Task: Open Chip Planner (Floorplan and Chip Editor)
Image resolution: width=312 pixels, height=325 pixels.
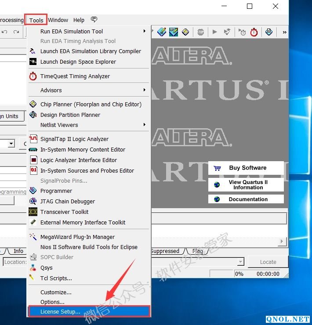Action: tap(91, 105)
